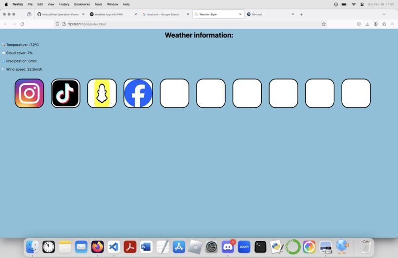Open Roblox from the Dock

click(195, 247)
